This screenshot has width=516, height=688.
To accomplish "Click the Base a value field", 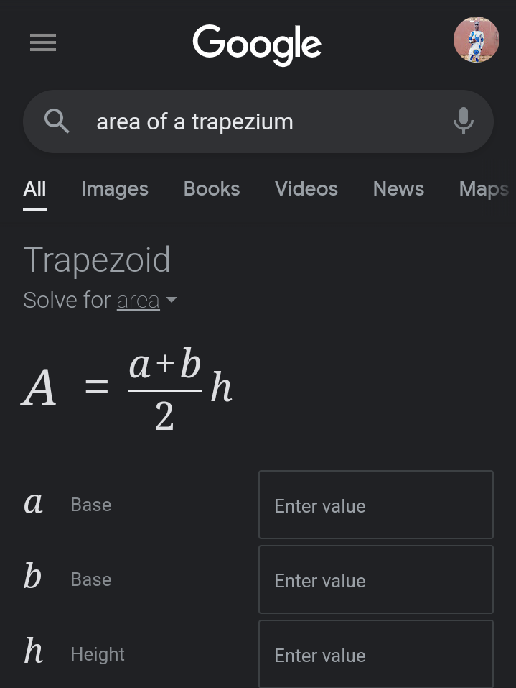I will click(375, 505).
